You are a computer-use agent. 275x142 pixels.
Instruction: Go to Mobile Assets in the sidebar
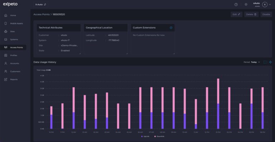(13, 24)
